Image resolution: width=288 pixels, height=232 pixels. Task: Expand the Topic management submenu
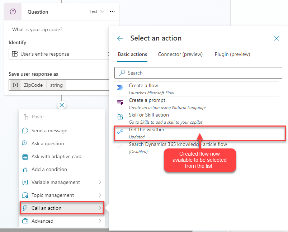click(100, 195)
